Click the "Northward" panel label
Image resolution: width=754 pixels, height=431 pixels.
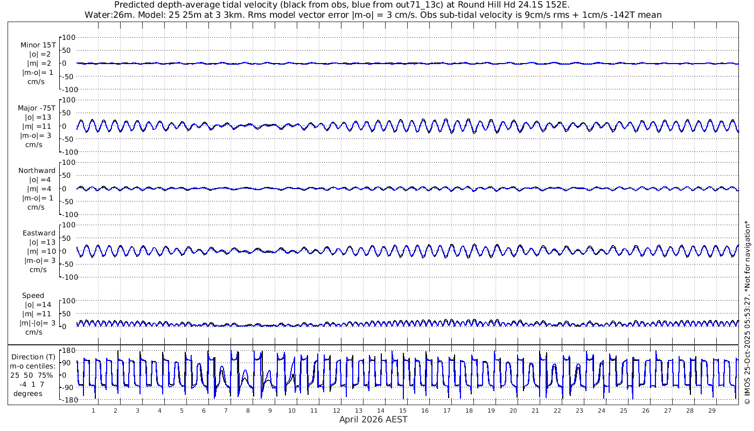(x=37, y=171)
